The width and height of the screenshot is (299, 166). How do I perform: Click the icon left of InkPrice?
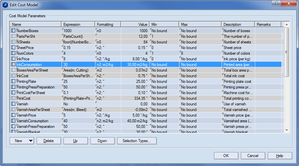click(13, 59)
